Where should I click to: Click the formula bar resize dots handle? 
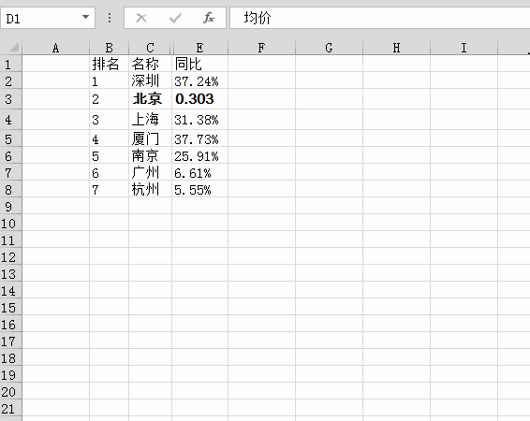[x=110, y=18]
